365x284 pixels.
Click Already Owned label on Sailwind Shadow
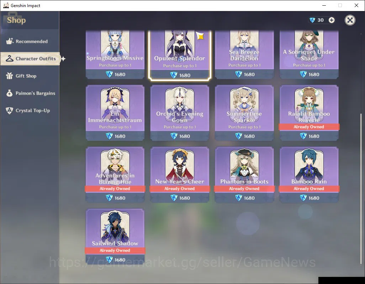115,250
